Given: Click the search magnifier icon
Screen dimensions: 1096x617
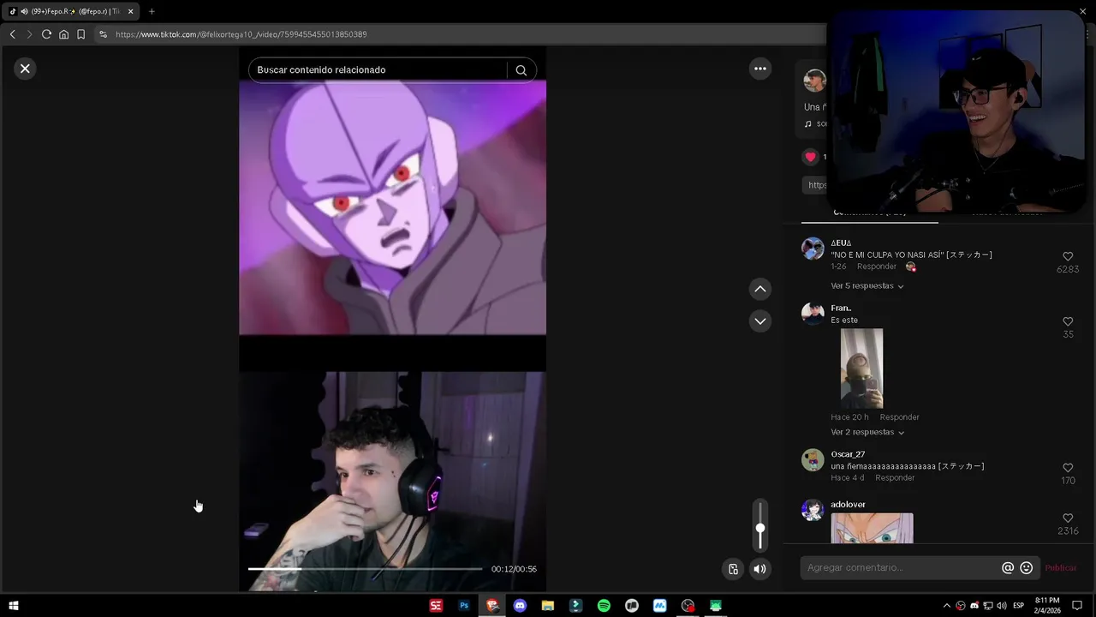Looking at the screenshot, I should (x=521, y=70).
